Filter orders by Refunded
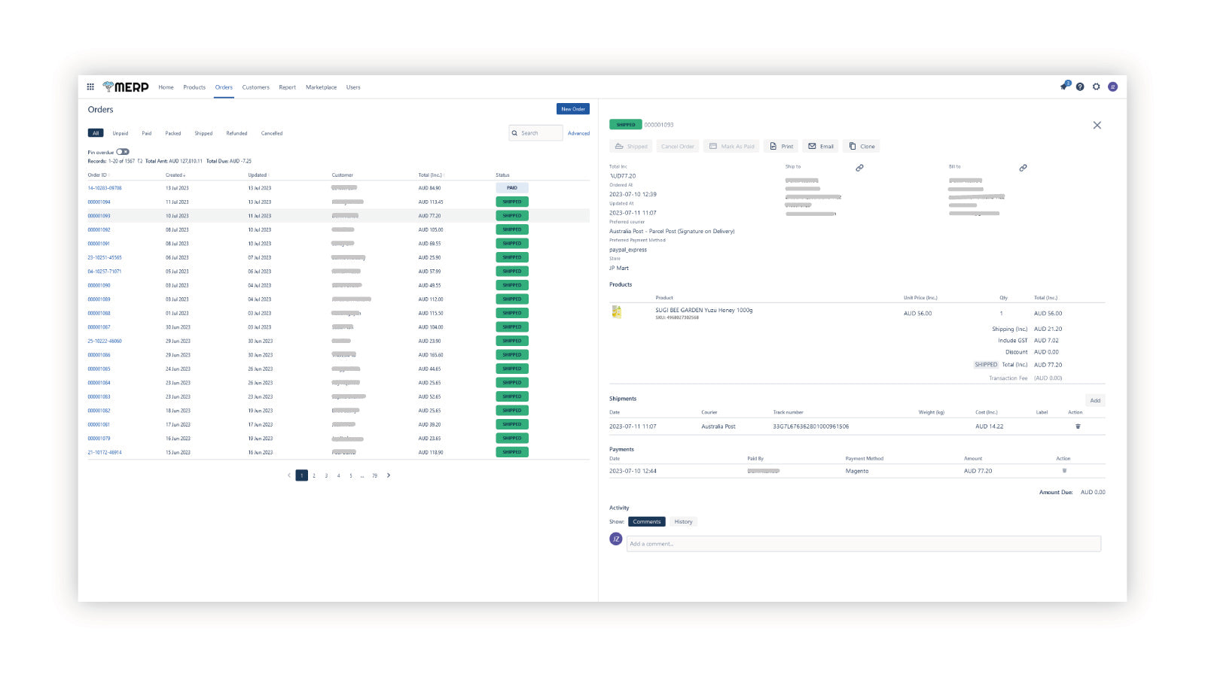 [x=236, y=133]
